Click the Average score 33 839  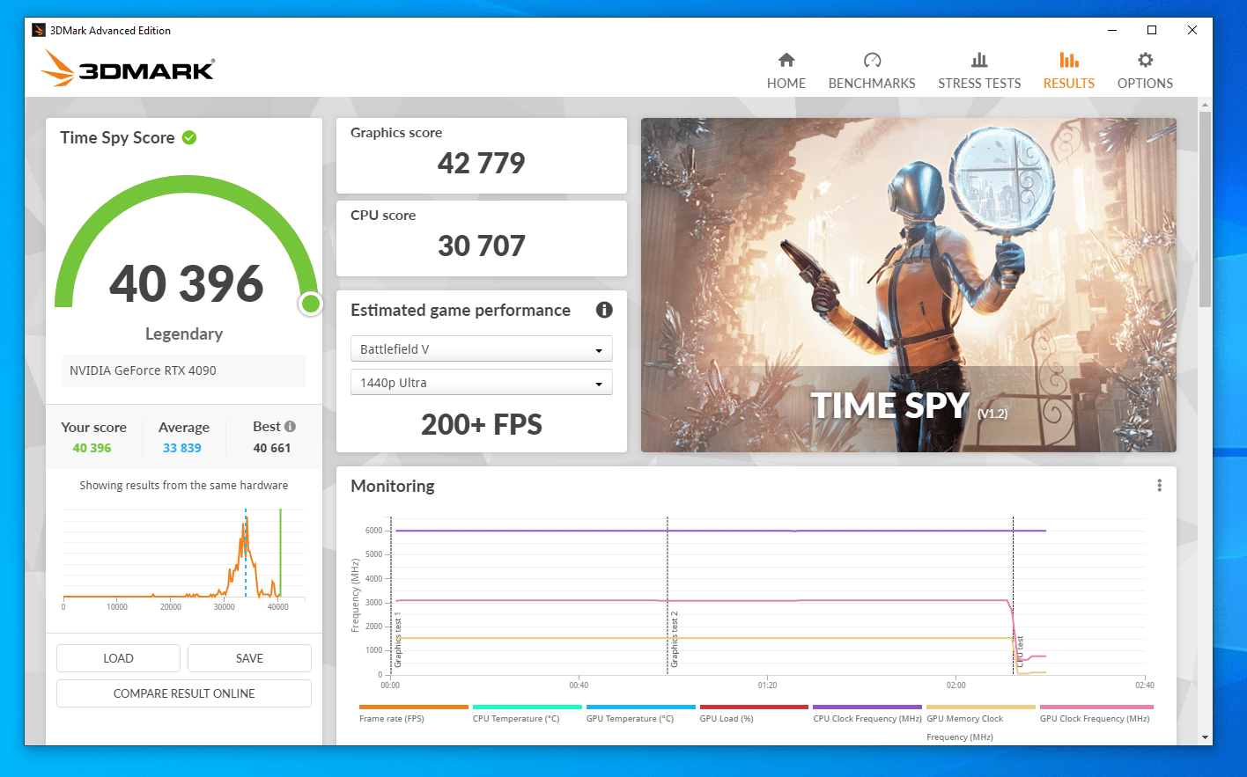182,448
